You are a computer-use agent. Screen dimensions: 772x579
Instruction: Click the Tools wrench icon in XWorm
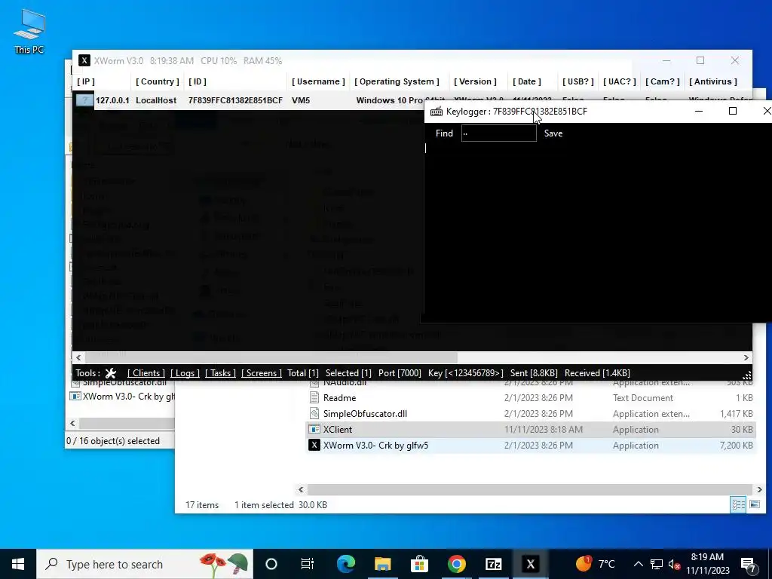click(111, 373)
